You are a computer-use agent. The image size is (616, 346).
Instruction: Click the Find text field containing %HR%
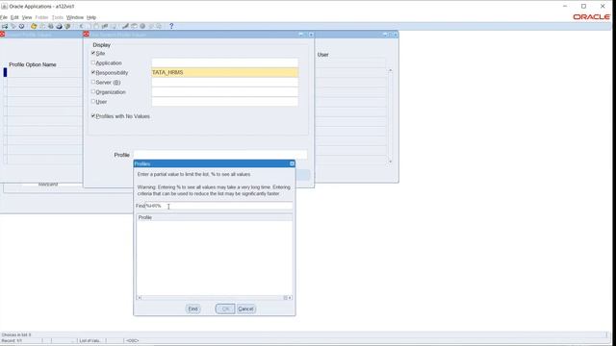tap(218, 206)
